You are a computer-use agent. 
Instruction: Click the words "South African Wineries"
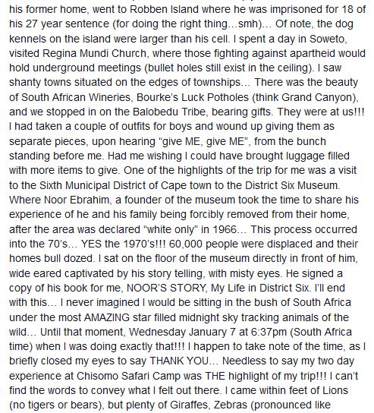pyautogui.click(x=76, y=97)
